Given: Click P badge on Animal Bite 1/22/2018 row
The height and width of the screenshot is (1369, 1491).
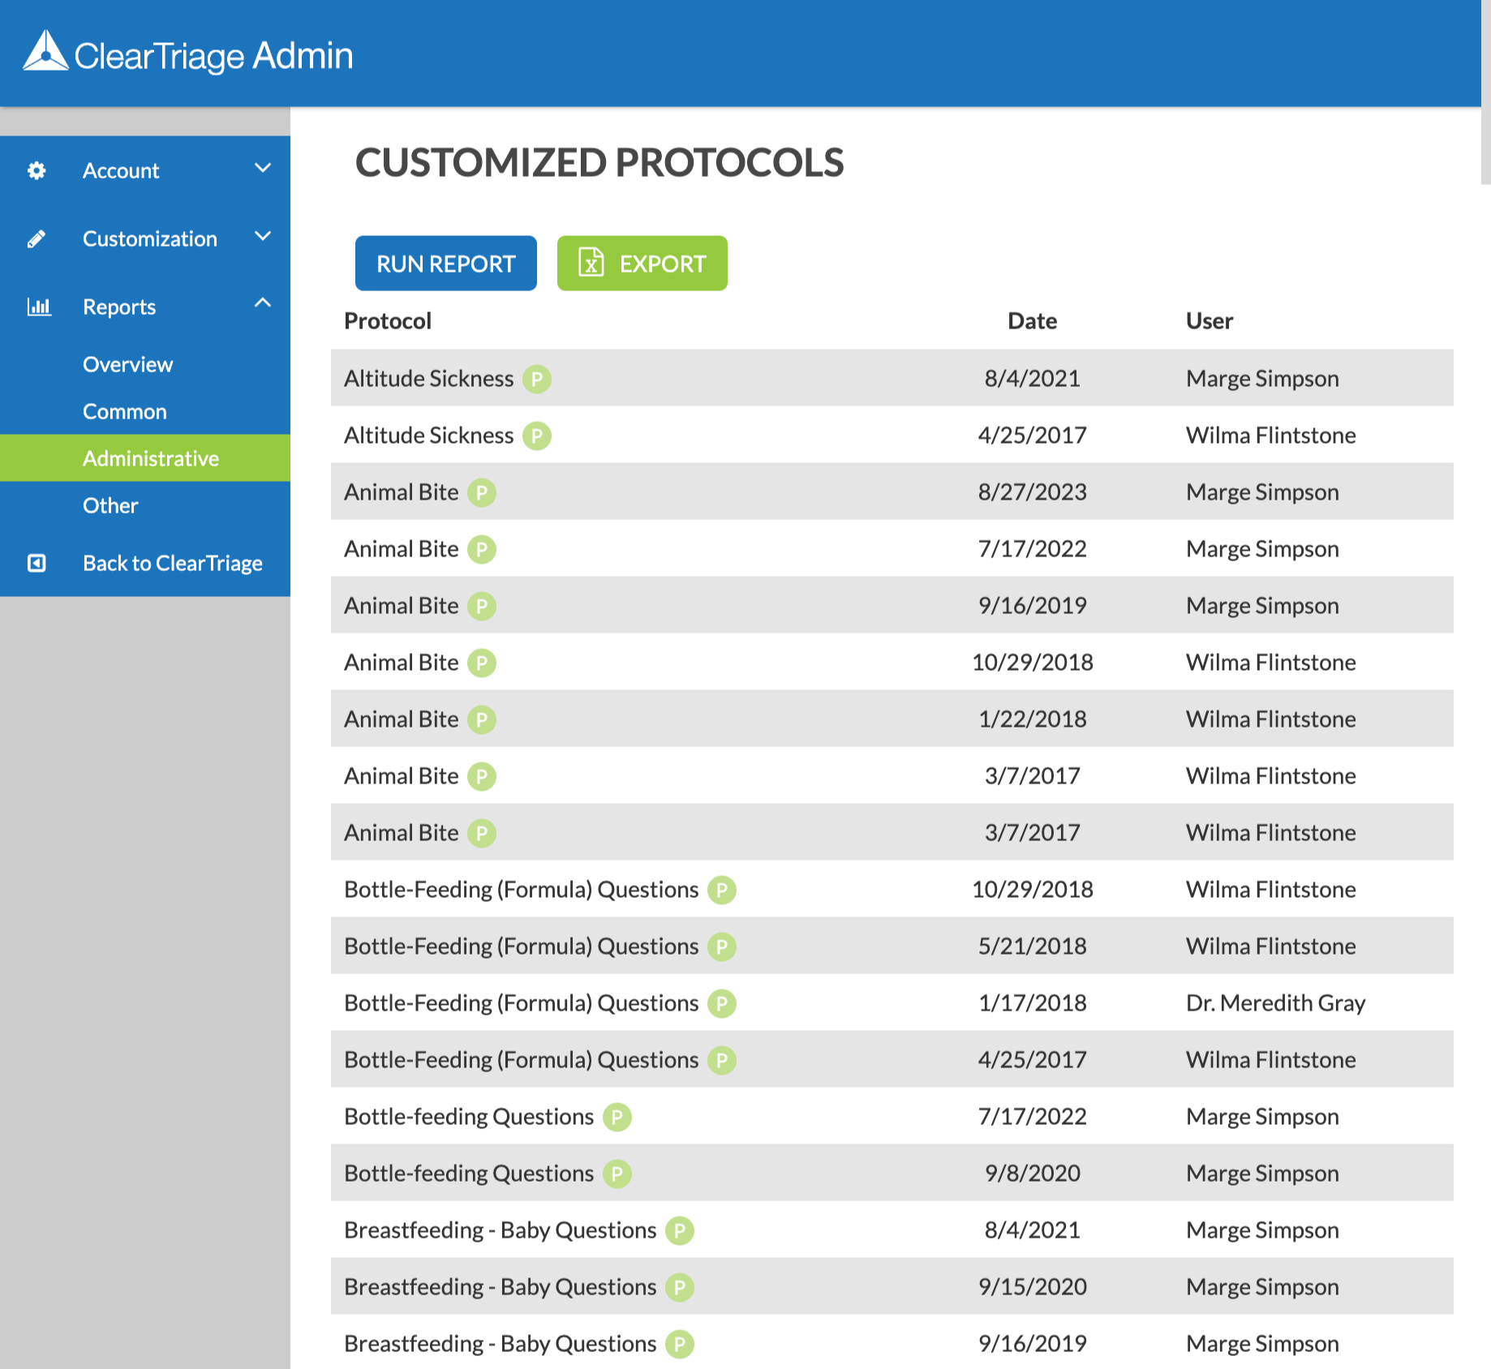Looking at the screenshot, I should pyautogui.click(x=481, y=719).
